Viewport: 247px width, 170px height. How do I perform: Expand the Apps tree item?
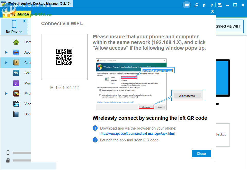tap(6, 52)
